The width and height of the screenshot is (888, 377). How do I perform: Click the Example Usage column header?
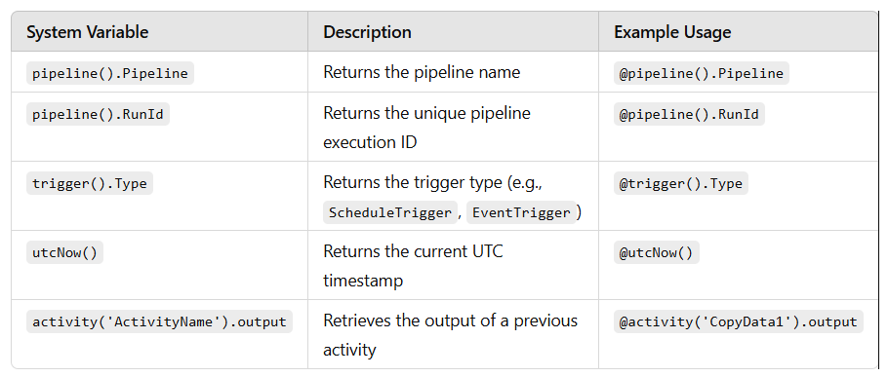[672, 32]
